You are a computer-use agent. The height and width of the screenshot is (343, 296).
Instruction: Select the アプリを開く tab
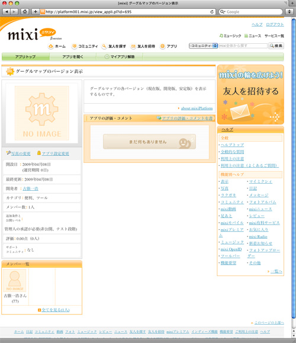(x=73, y=57)
